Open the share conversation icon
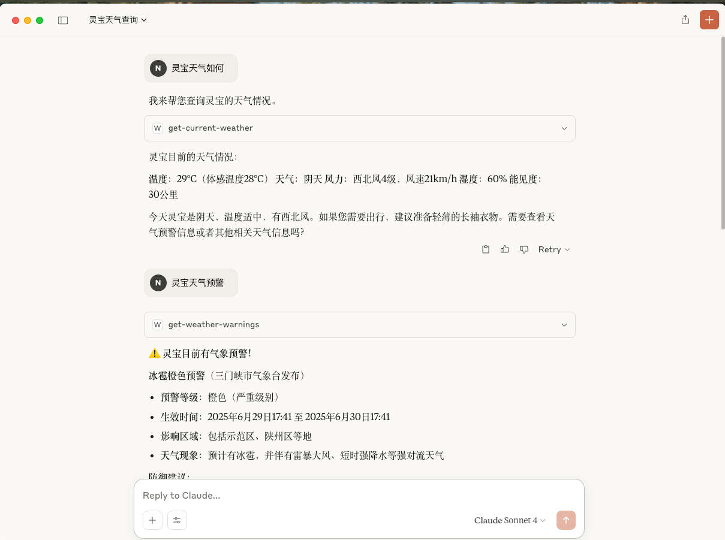 [x=685, y=19]
